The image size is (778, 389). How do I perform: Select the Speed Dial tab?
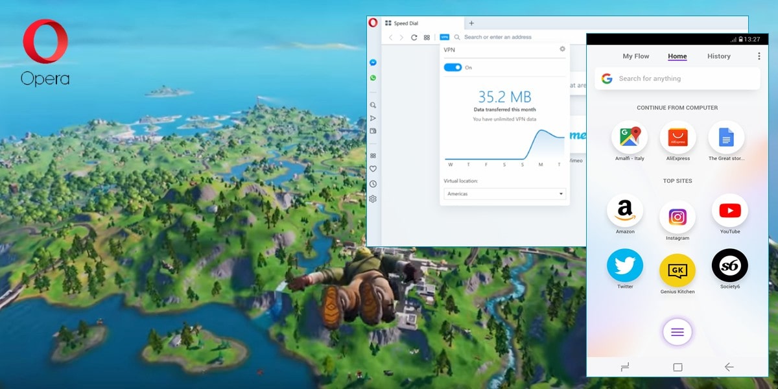coord(421,23)
